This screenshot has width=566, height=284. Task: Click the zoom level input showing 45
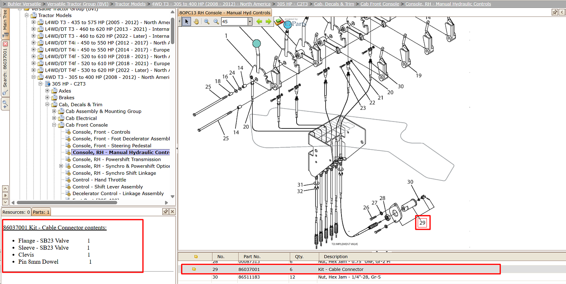click(234, 22)
